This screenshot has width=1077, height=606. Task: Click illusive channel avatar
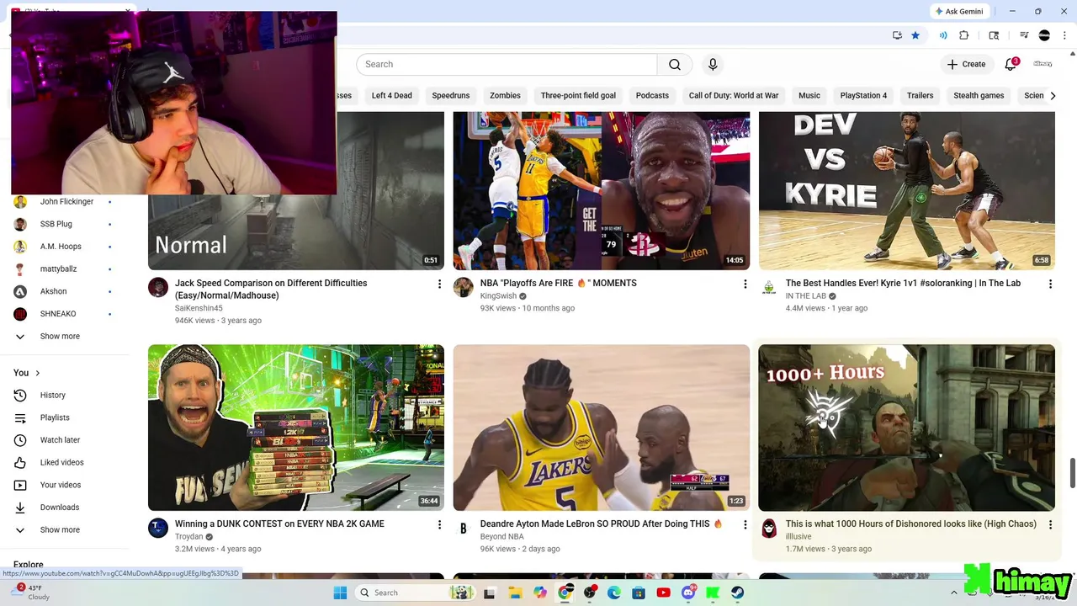(x=769, y=529)
